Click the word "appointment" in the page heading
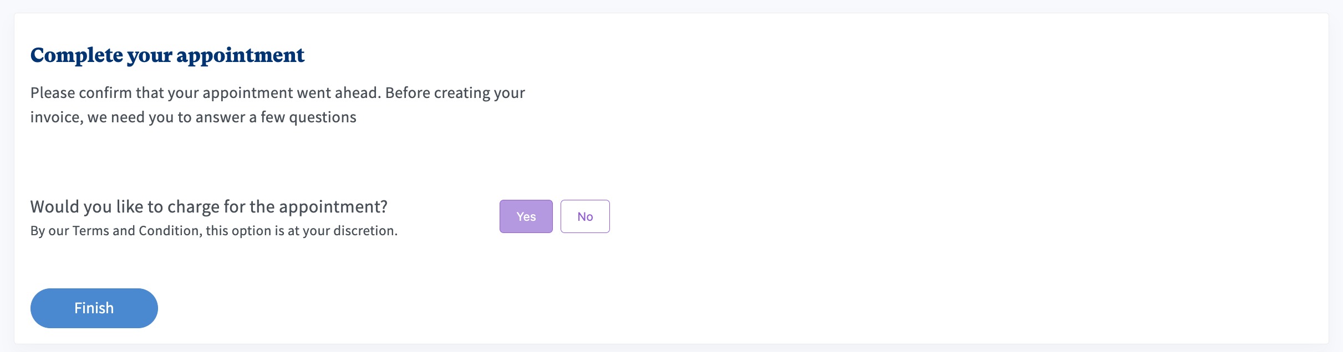 240,55
